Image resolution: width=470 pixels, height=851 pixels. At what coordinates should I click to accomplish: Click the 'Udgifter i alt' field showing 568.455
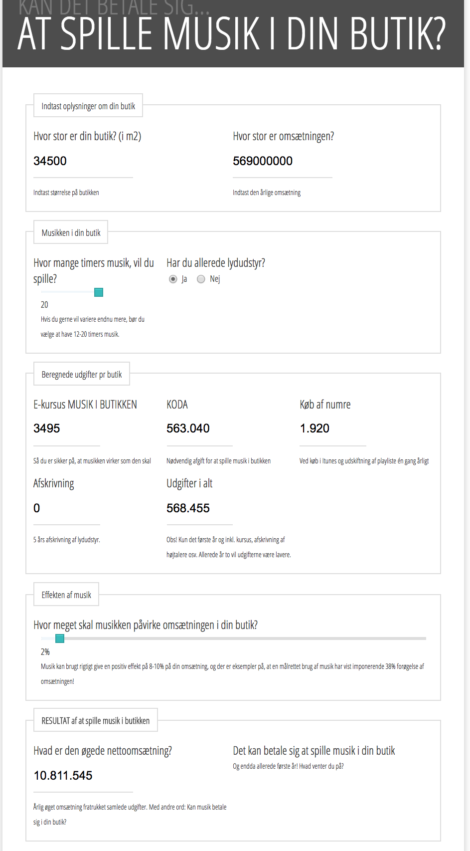pos(199,508)
